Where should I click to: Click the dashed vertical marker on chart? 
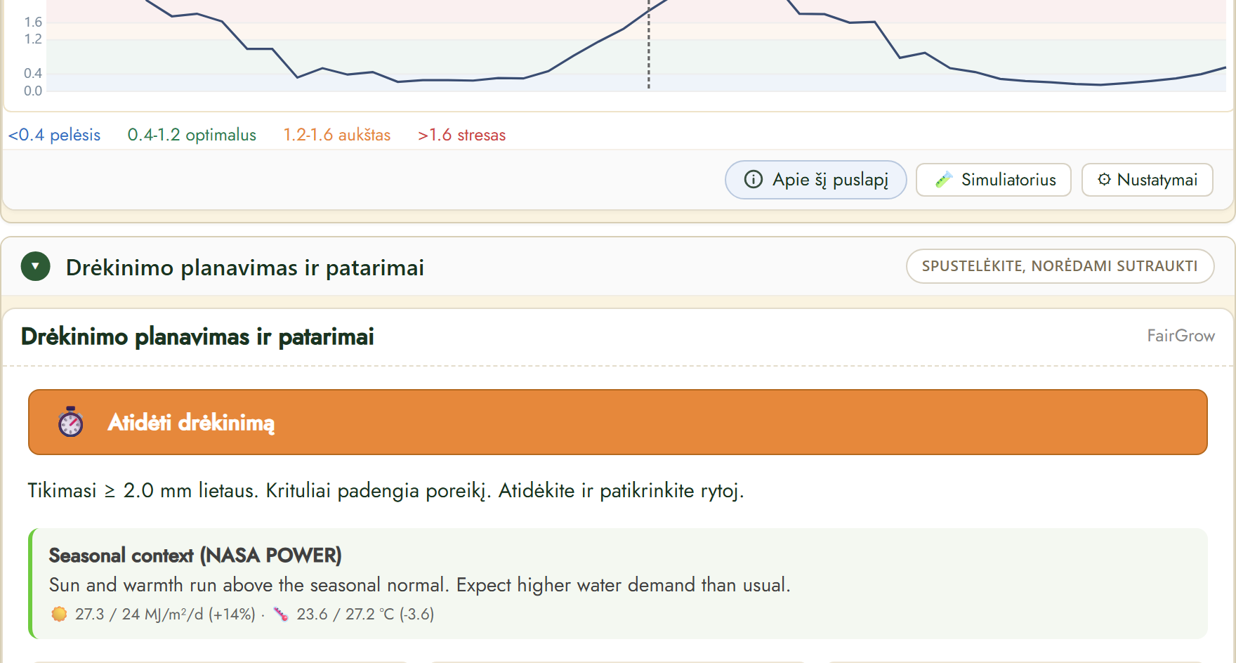pos(649,45)
